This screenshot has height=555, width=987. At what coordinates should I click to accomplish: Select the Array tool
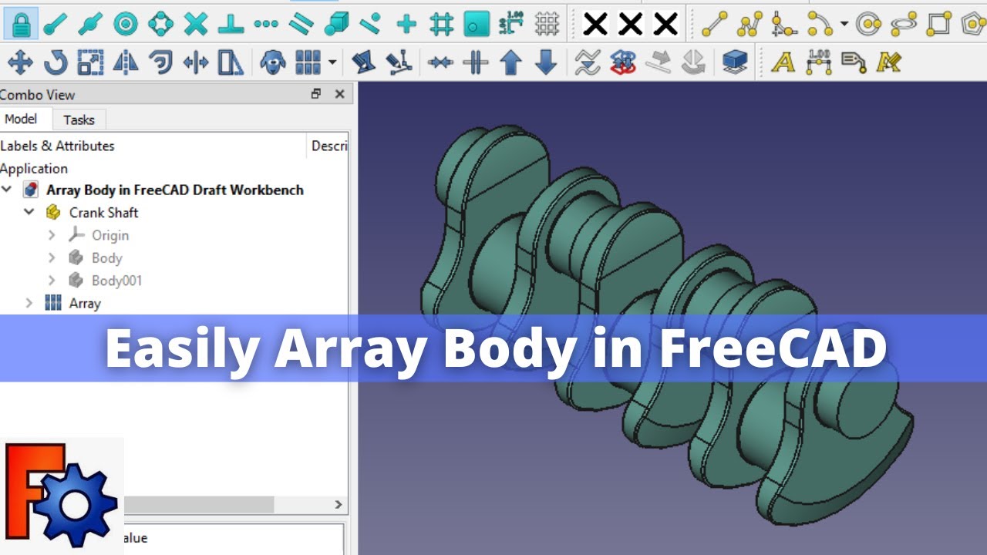(308, 62)
